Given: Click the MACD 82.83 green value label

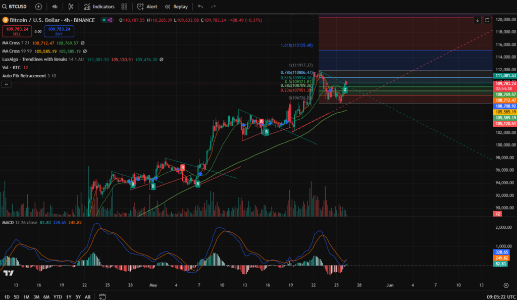Looking at the screenshot, I should point(500,264).
